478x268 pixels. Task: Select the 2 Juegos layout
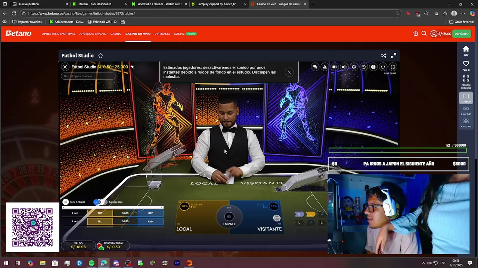(x=466, y=111)
